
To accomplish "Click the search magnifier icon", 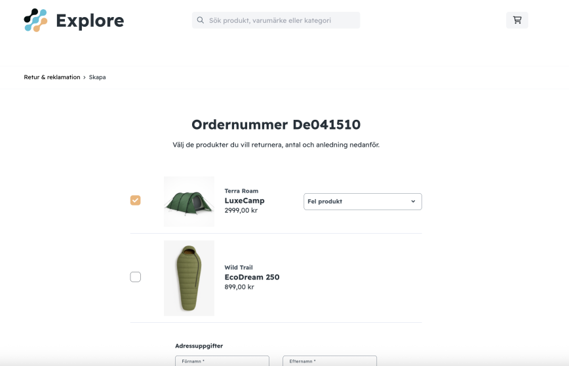I will tap(201, 20).
